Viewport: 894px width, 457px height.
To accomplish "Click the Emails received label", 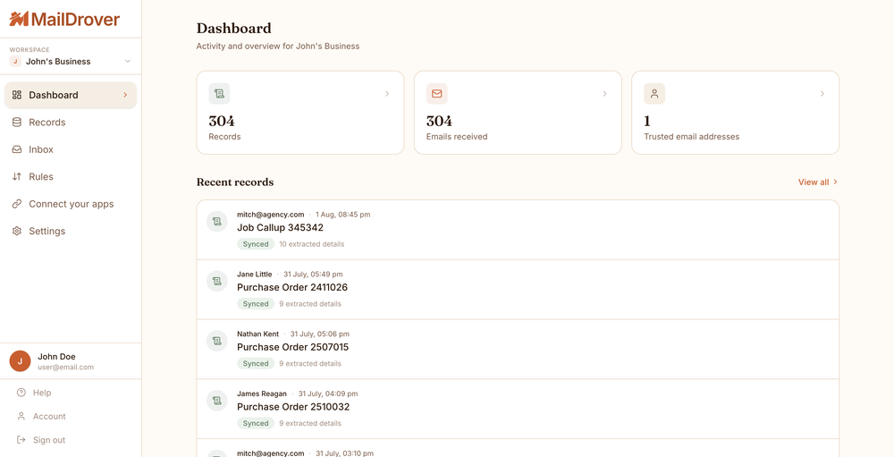I will 457,137.
